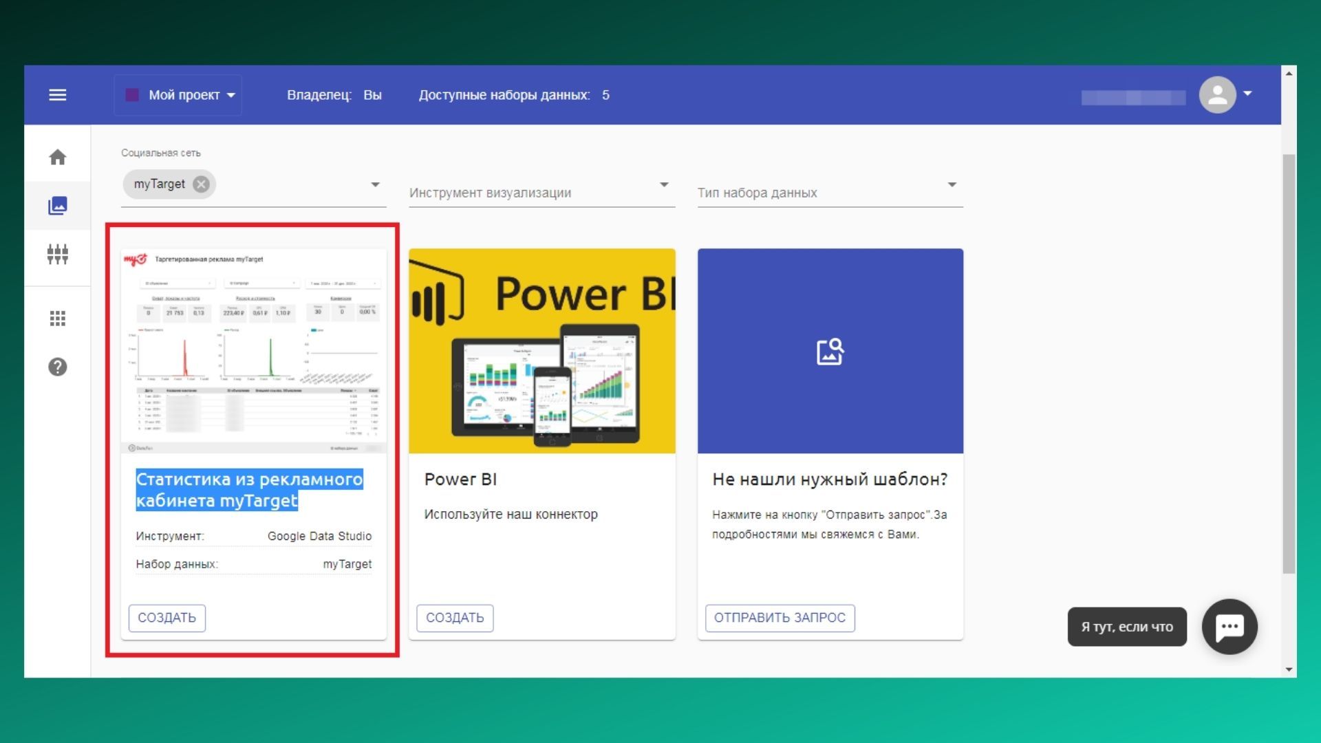Open the template gallery sidebar icon
The image size is (1321, 743).
point(58,206)
